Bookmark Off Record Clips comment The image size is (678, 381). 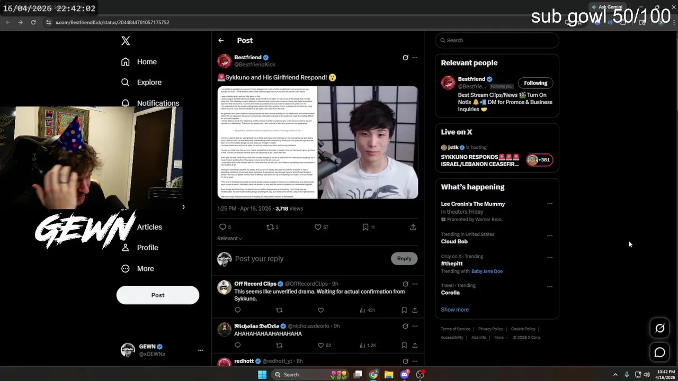pyautogui.click(x=404, y=310)
